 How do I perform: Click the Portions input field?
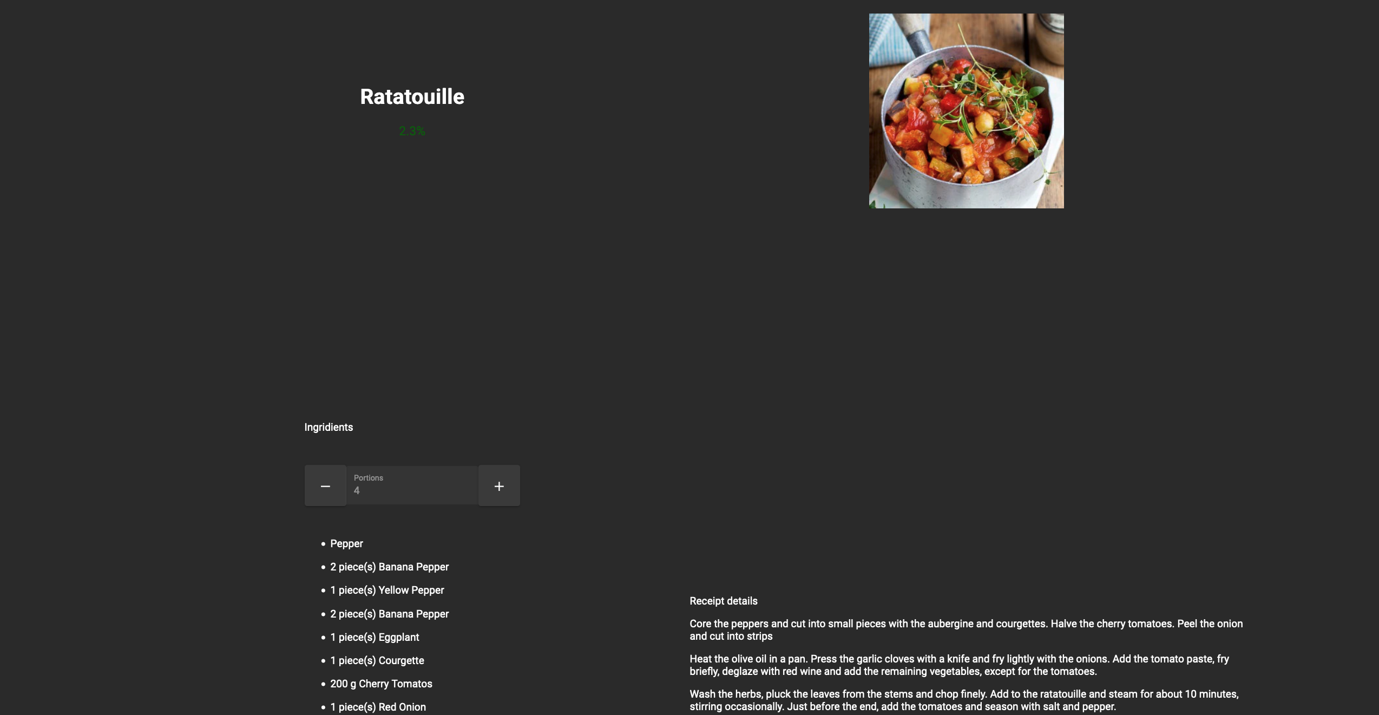click(412, 486)
